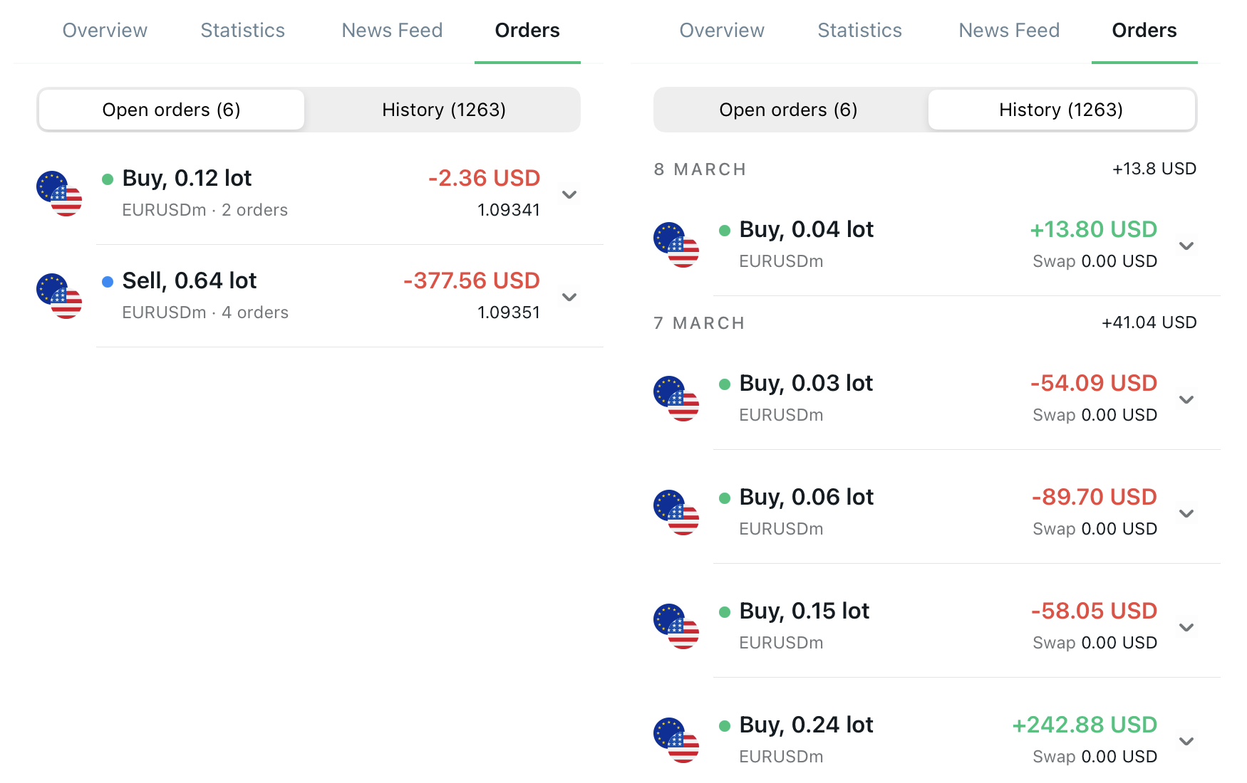Click the blue status dot beside Sell 0.64 lot
This screenshot has height=783, width=1247.
[108, 282]
